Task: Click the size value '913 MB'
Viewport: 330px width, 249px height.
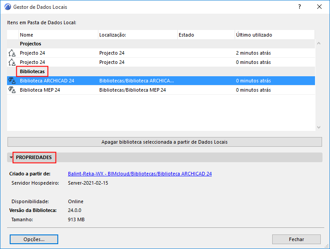Action: click(x=76, y=219)
